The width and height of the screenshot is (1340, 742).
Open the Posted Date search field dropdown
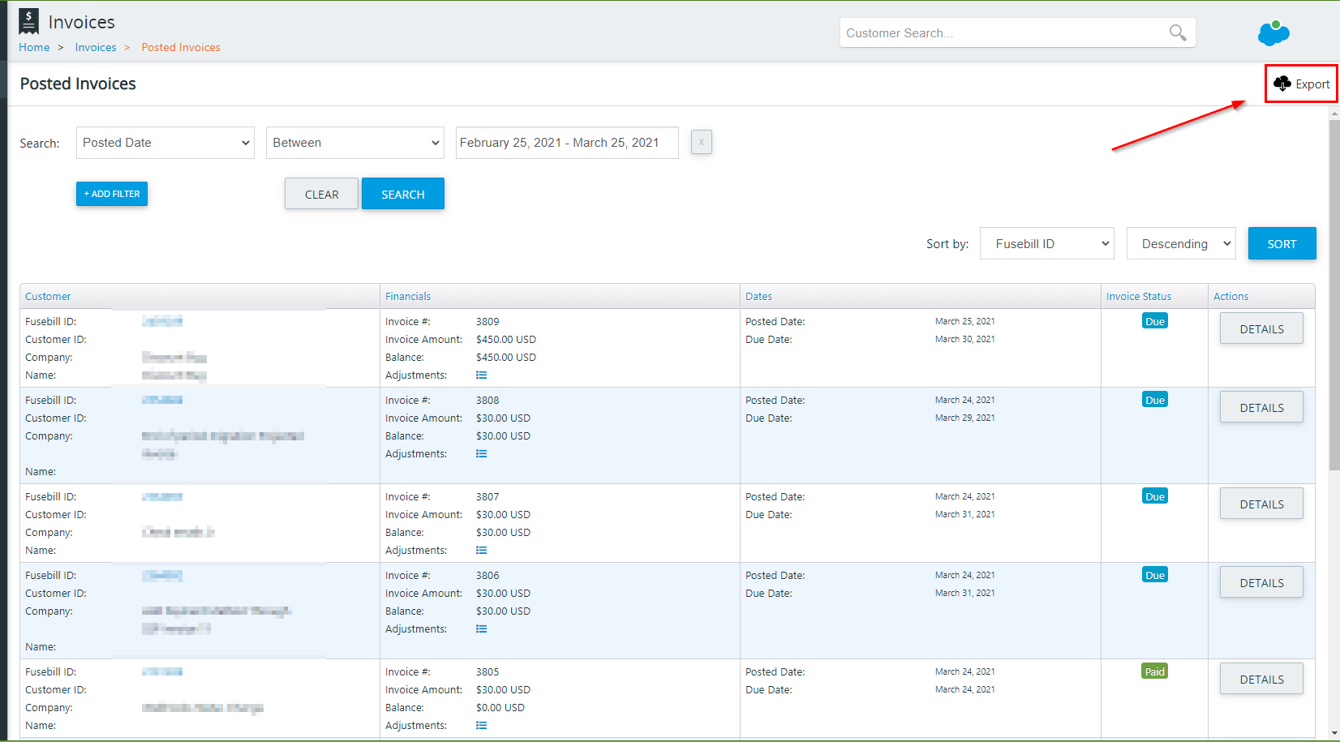(165, 143)
